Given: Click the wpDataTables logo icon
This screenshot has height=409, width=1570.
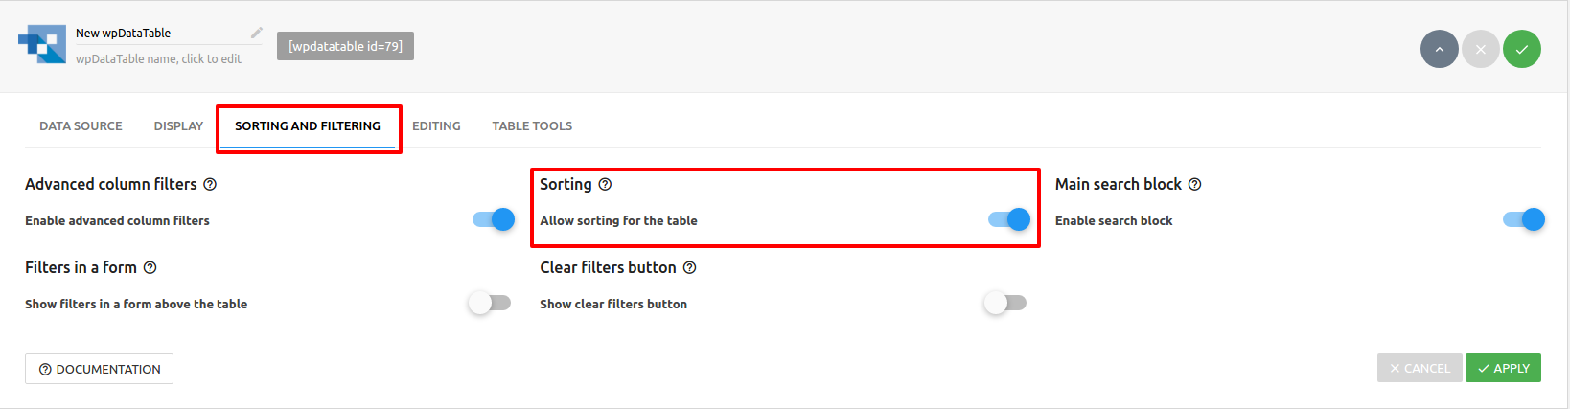Looking at the screenshot, I should pos(42,44).
